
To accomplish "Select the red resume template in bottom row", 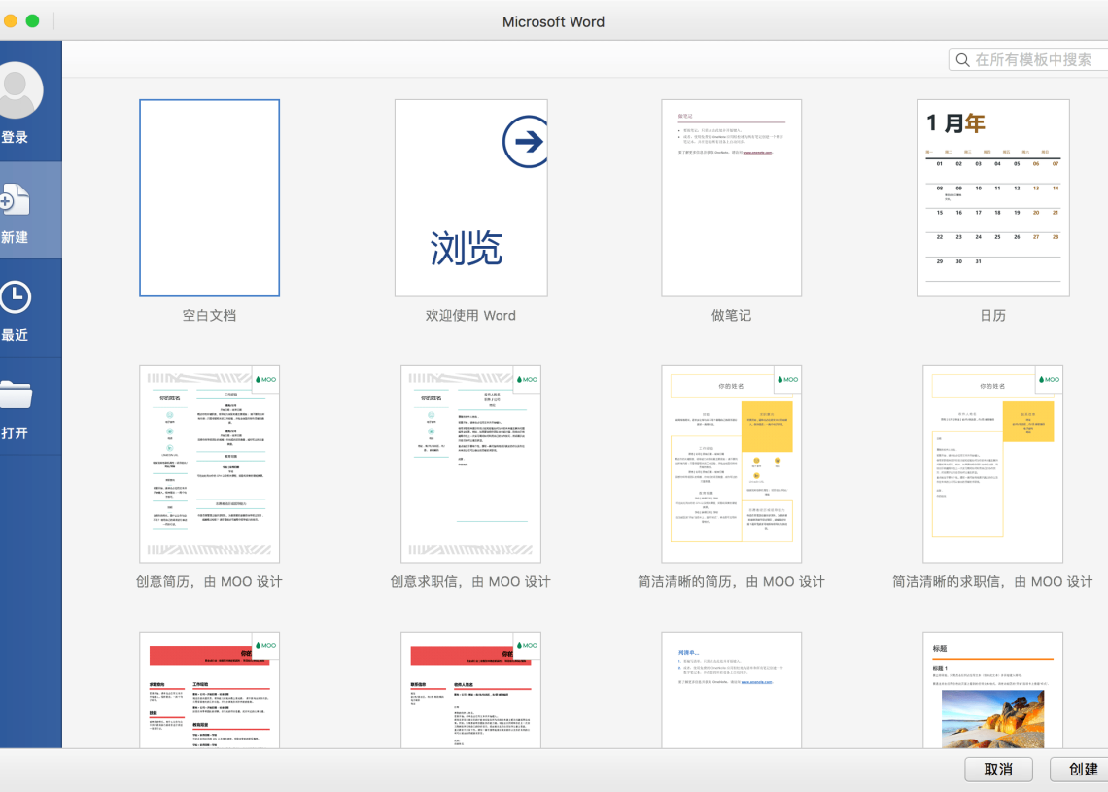I will coord(208,690).
